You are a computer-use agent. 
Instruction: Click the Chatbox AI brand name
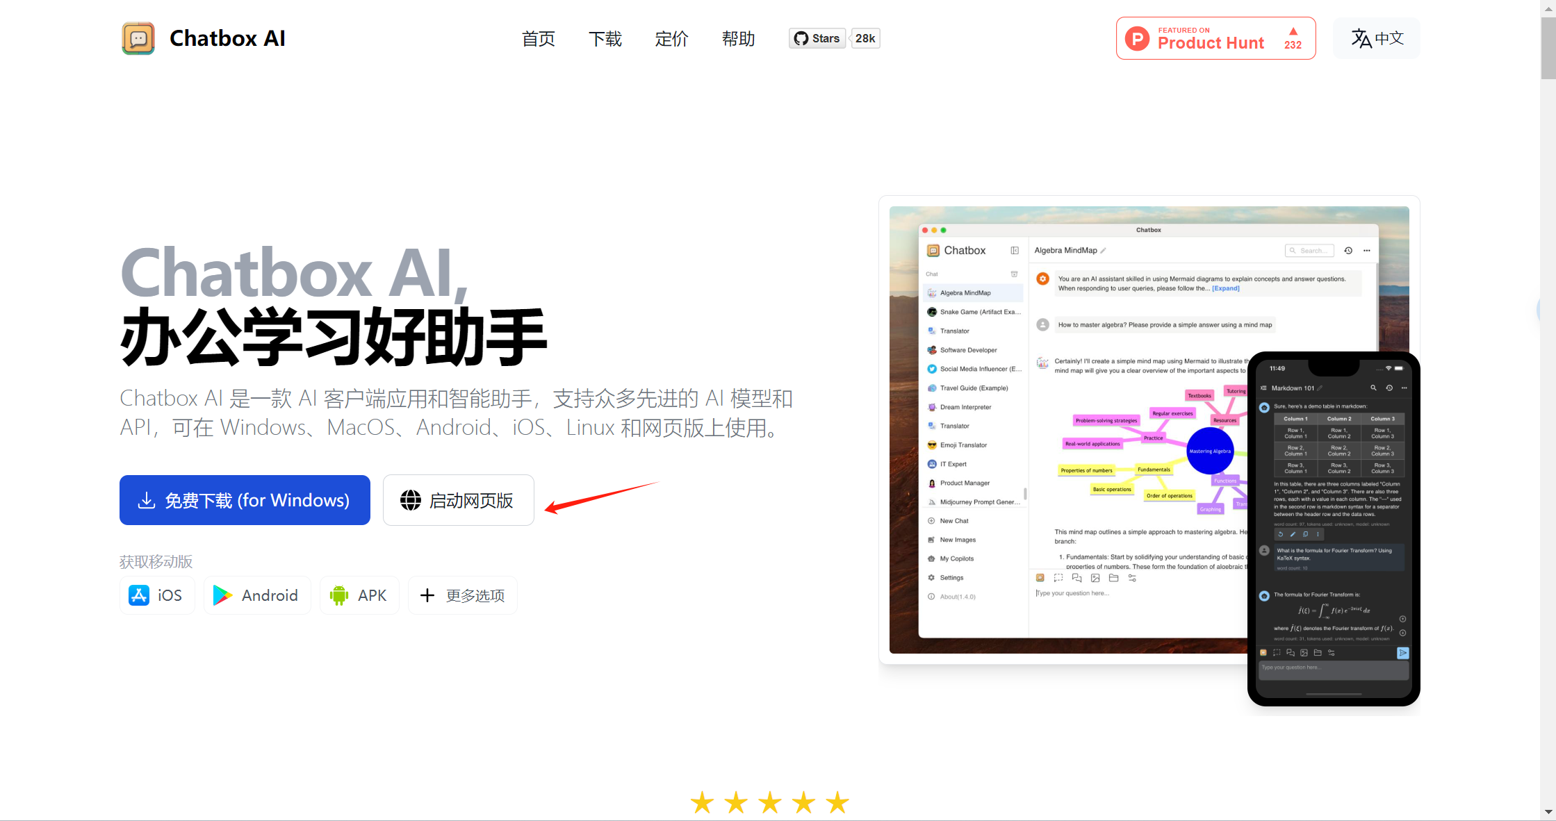pyautogui.click(x=227, y=38)
